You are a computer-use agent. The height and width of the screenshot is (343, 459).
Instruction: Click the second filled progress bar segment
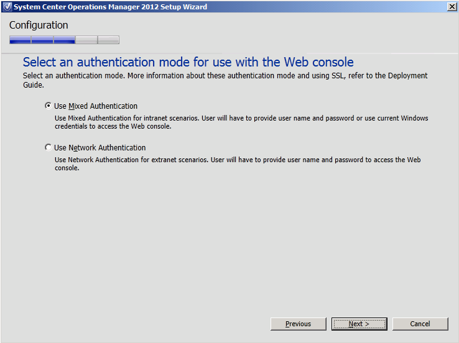[x=42, y=40]
